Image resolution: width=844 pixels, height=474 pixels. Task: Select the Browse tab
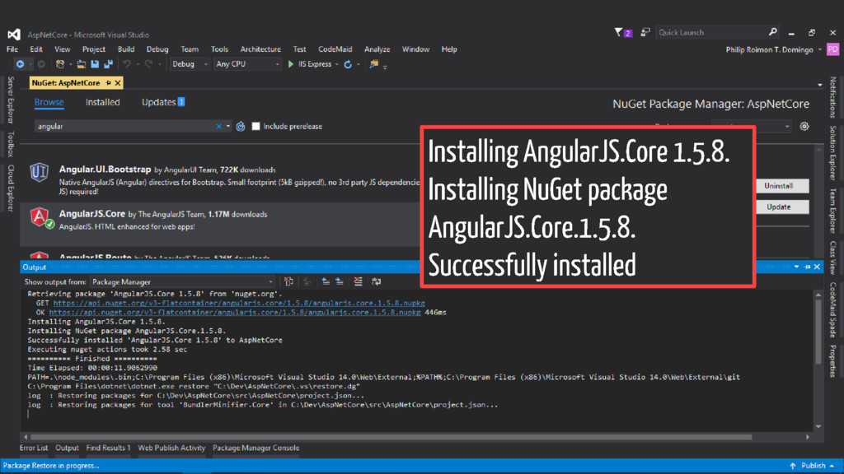(49, 102)
